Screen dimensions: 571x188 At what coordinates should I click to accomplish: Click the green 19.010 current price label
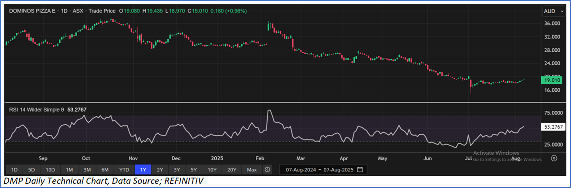click(x=552, y=80)
